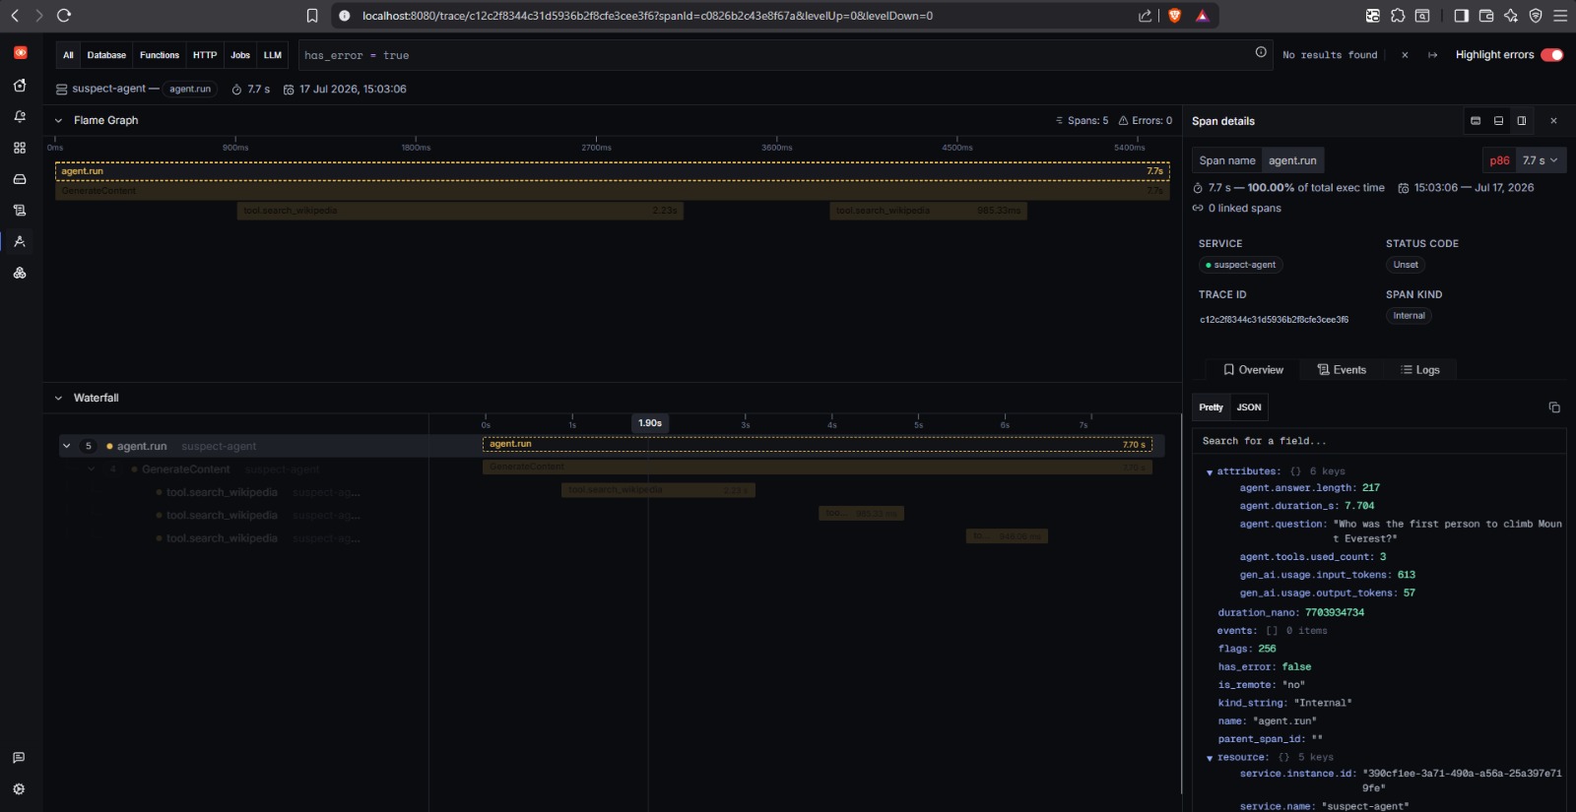This screenshot has height=812, width=1576.
Task: Collapse the GenerateContent span row
Action: [x=92, y=469]
